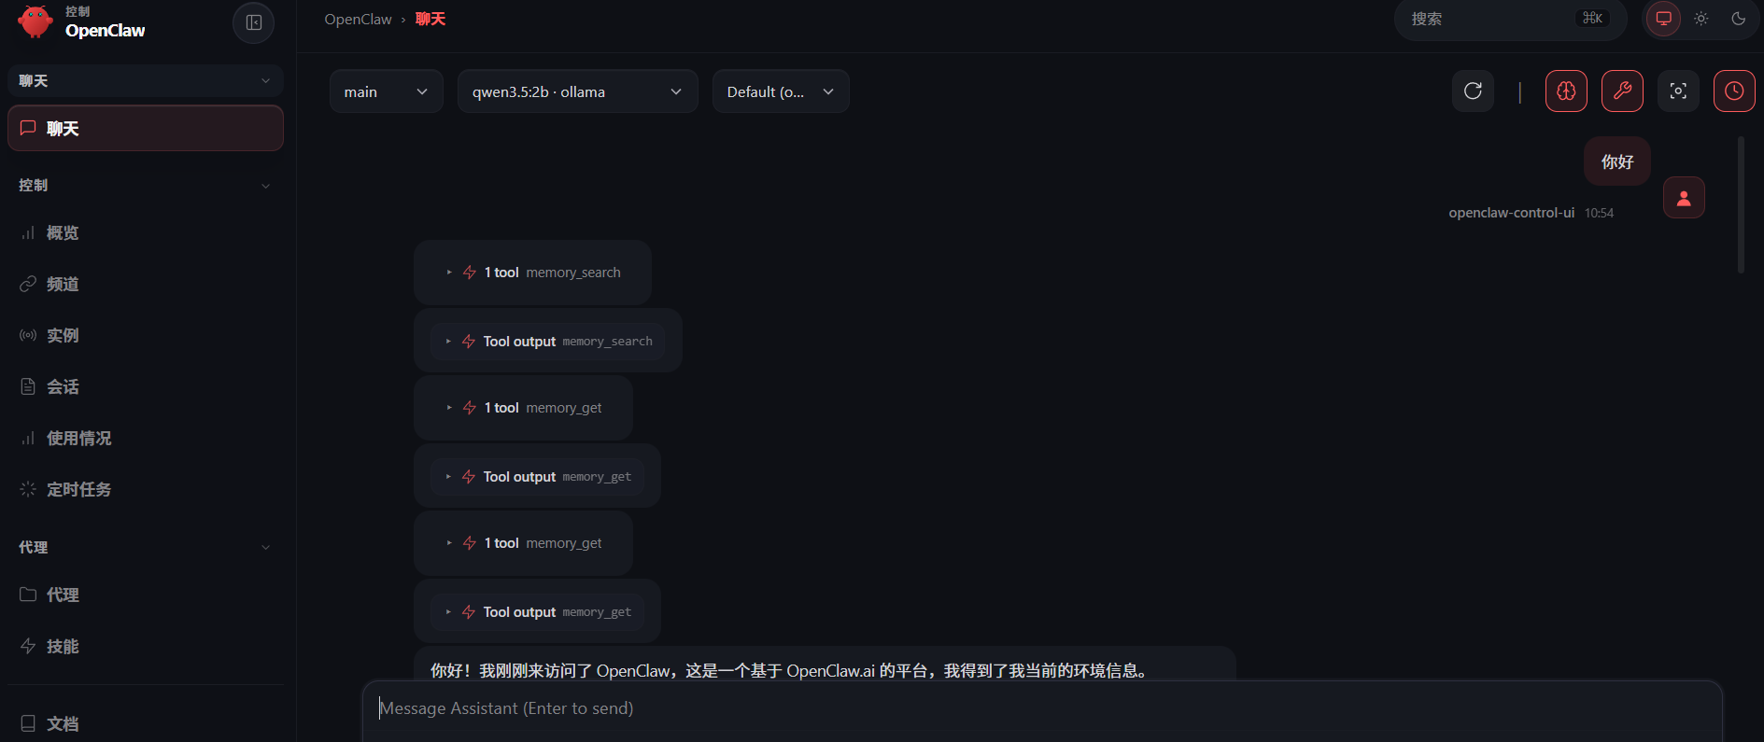1764x742 pixels.
Task: Click the assistant reply starting 你好！我刚刚来访问了
Action: [789, 670]
